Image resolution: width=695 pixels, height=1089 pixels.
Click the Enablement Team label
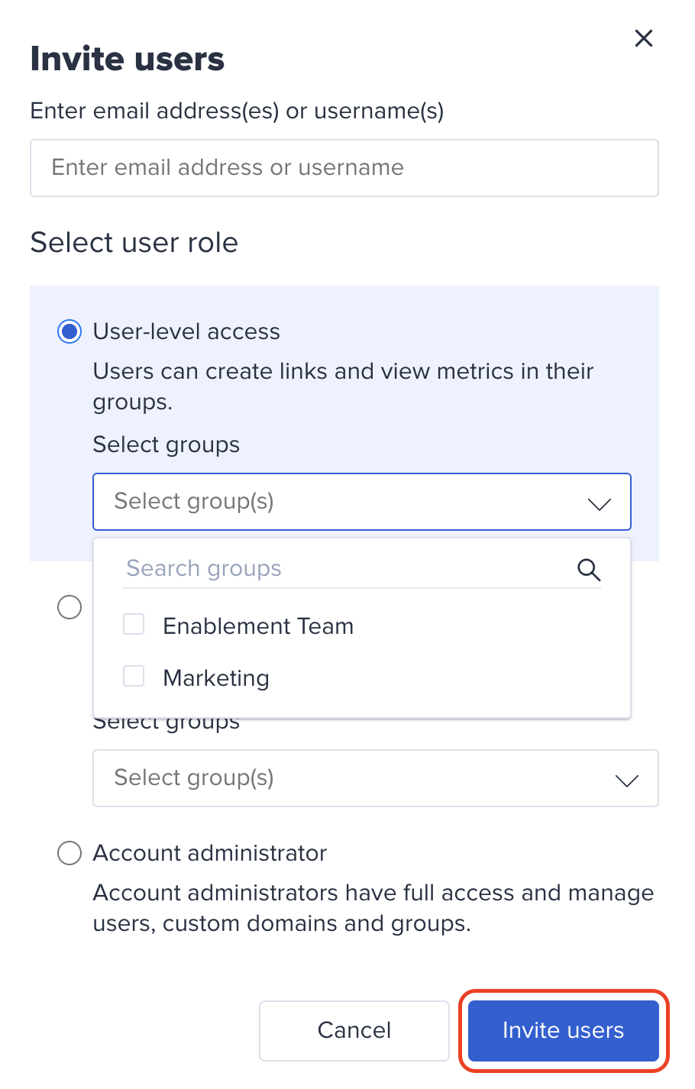pyautogui.click(x=258, y=626)
